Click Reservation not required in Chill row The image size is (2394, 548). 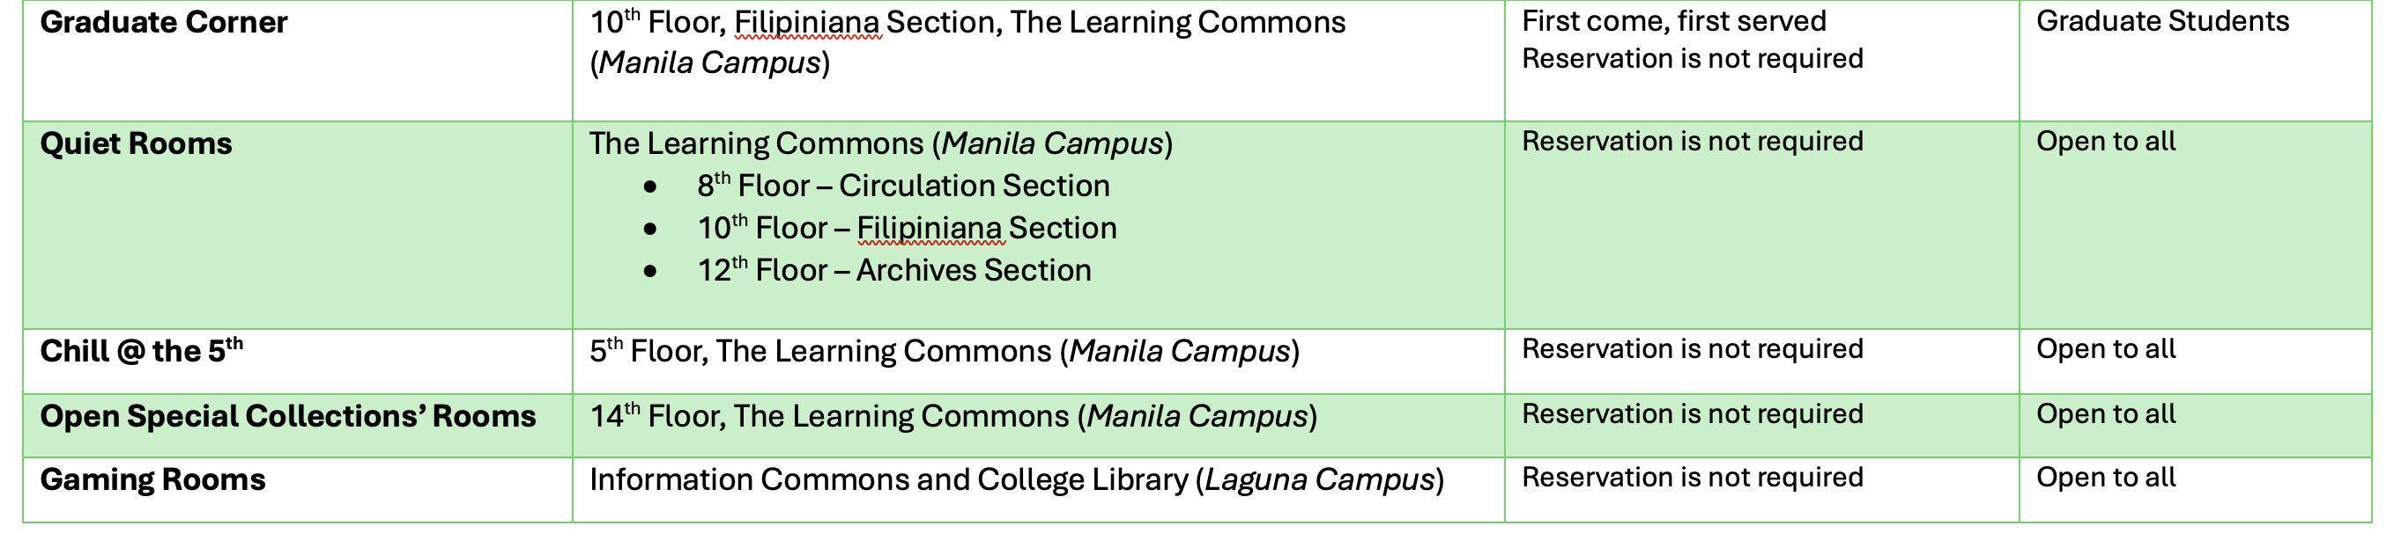[1693, 349]
